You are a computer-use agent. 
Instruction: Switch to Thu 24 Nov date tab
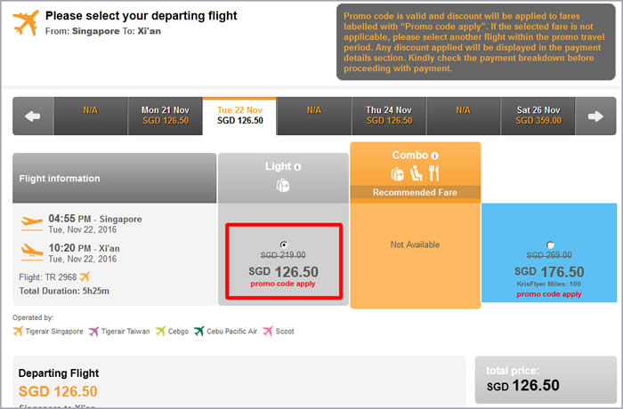(389, 116)
